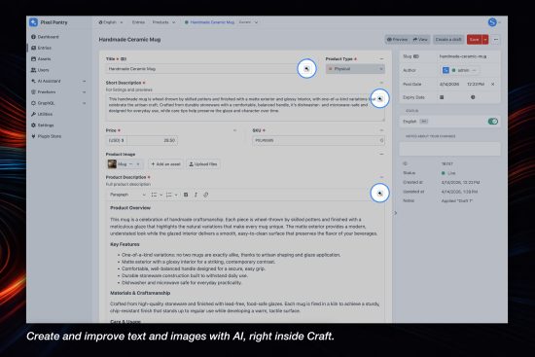Click the Settings gear sidebar icon
The image size is (535, 357).
tap(33, 125)
